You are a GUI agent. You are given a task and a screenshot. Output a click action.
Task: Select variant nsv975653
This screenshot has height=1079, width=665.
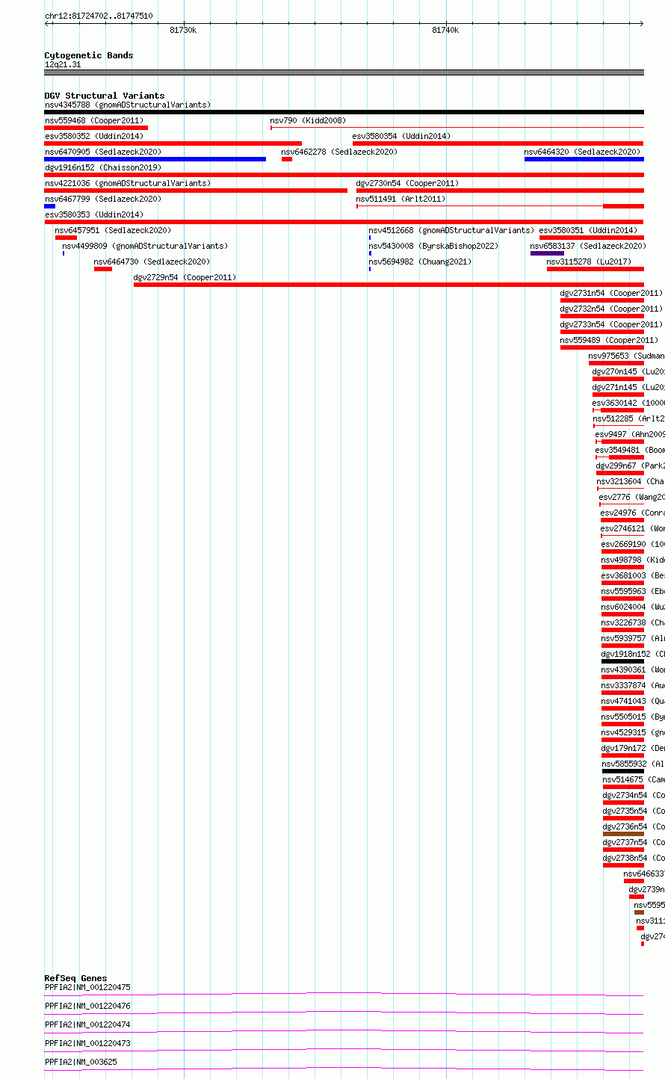[x=626, y=356]
